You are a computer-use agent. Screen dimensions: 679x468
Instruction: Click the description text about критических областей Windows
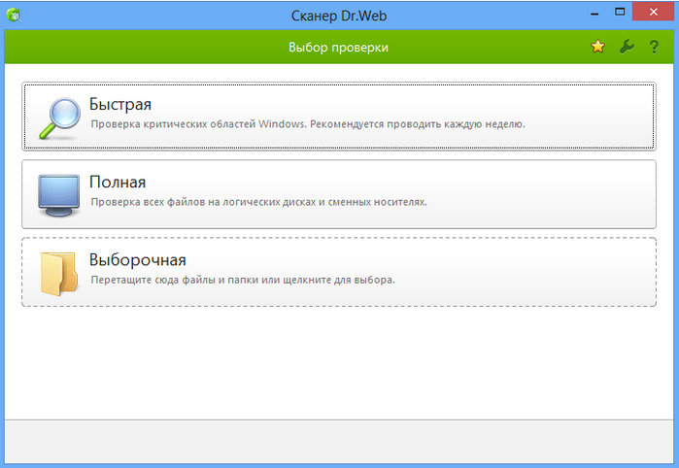click(x=308, y=124)
